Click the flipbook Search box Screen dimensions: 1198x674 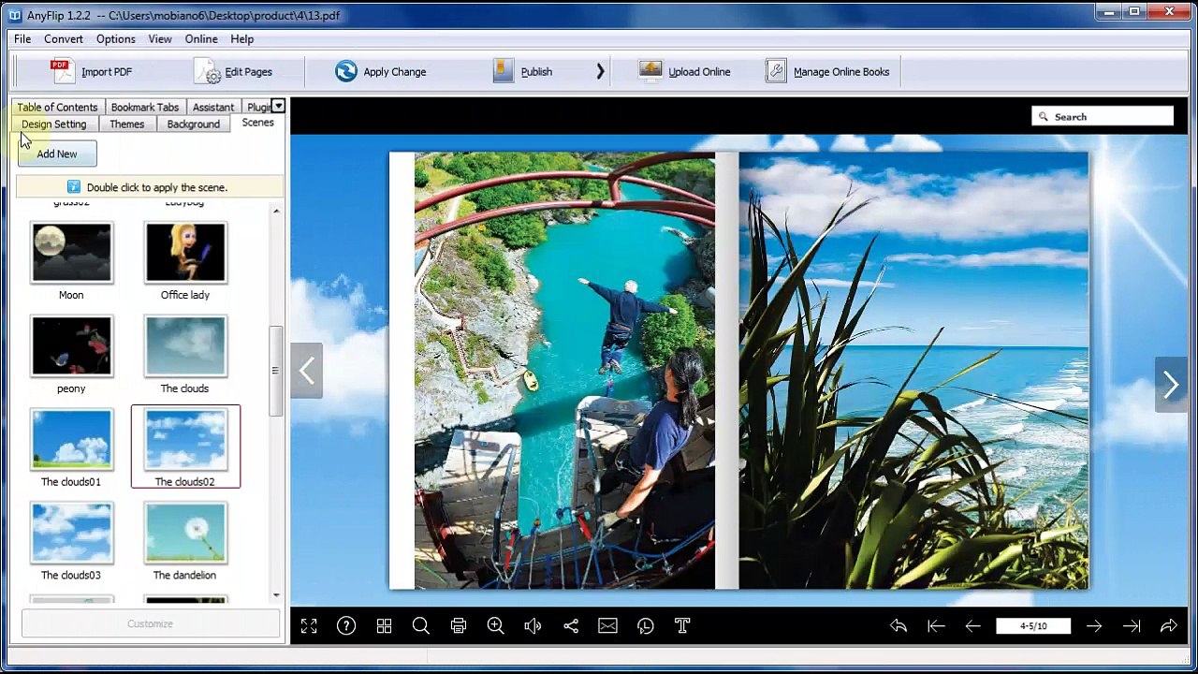[1103, 116]
